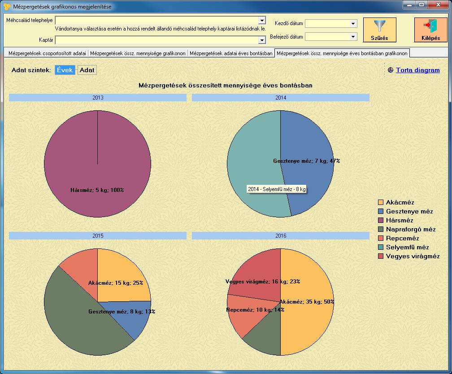
Task: Select Mézpergetések adatai éves bontásban tab
Action: (x=231, y=53)
